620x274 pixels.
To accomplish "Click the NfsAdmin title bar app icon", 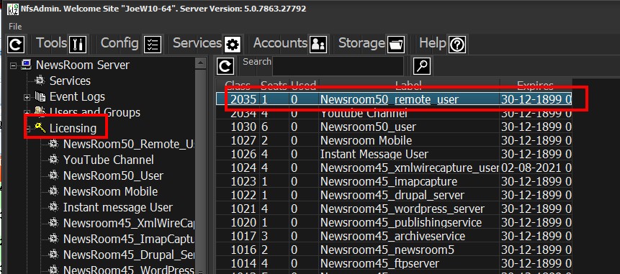I will click(13, 9).
